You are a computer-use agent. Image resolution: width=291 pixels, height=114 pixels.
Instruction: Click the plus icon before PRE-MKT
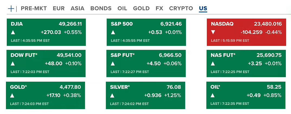pyautogui.click(x=11, y=8)
